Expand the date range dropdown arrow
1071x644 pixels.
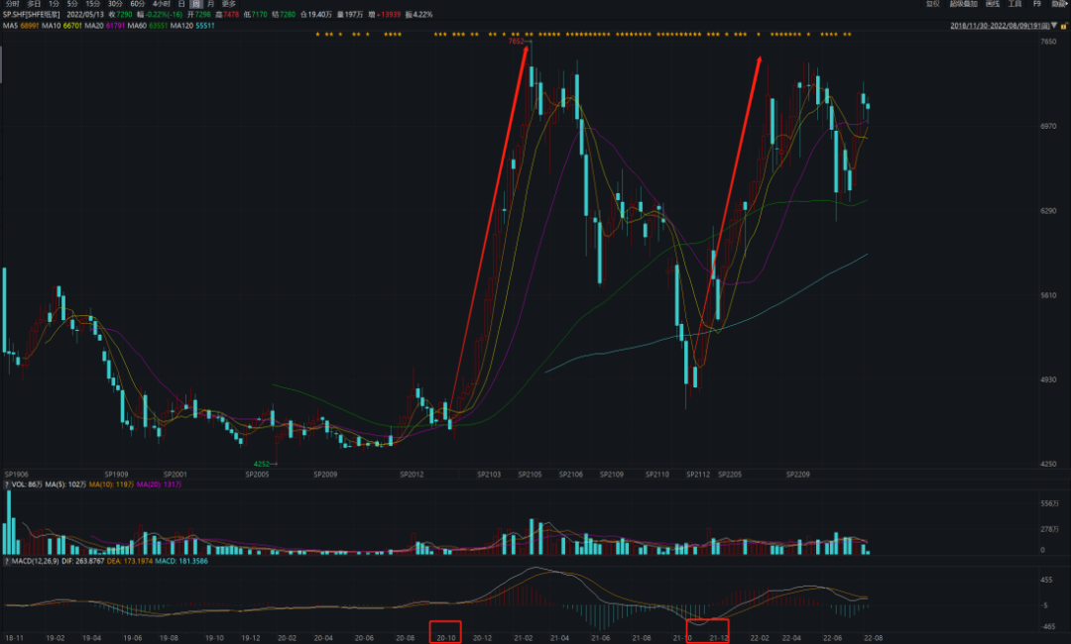(x=1054, y=26)
